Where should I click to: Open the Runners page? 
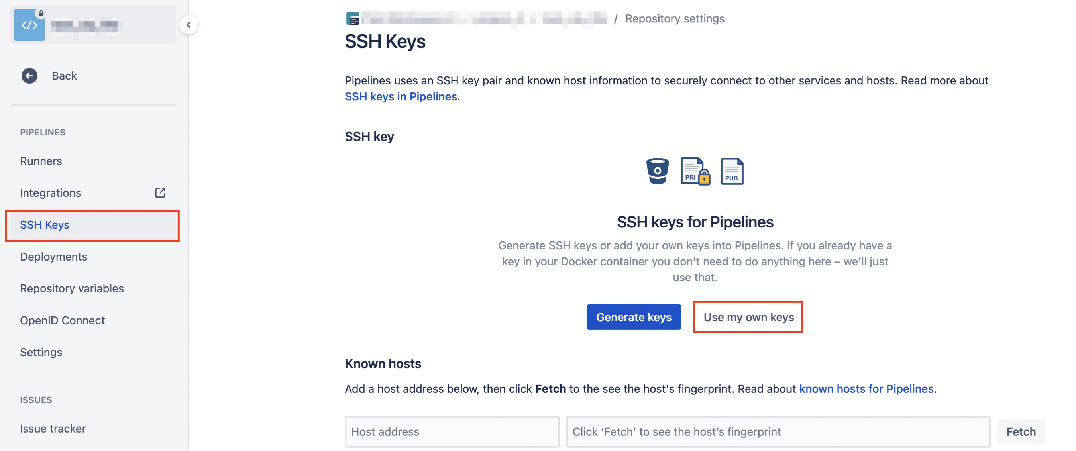(x=41, y=160)
